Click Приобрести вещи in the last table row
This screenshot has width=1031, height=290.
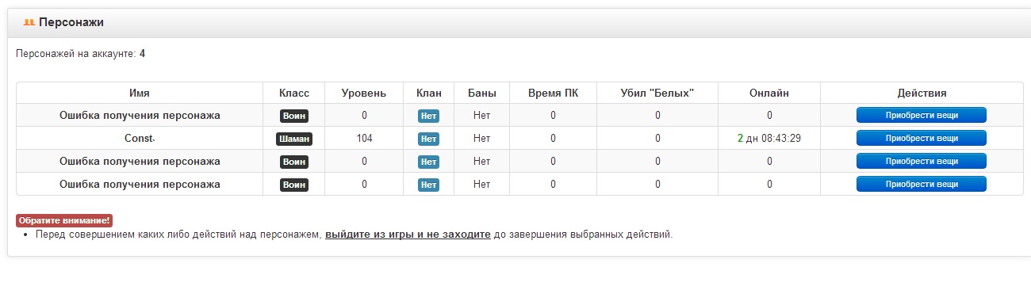click(x=921, y=184)
